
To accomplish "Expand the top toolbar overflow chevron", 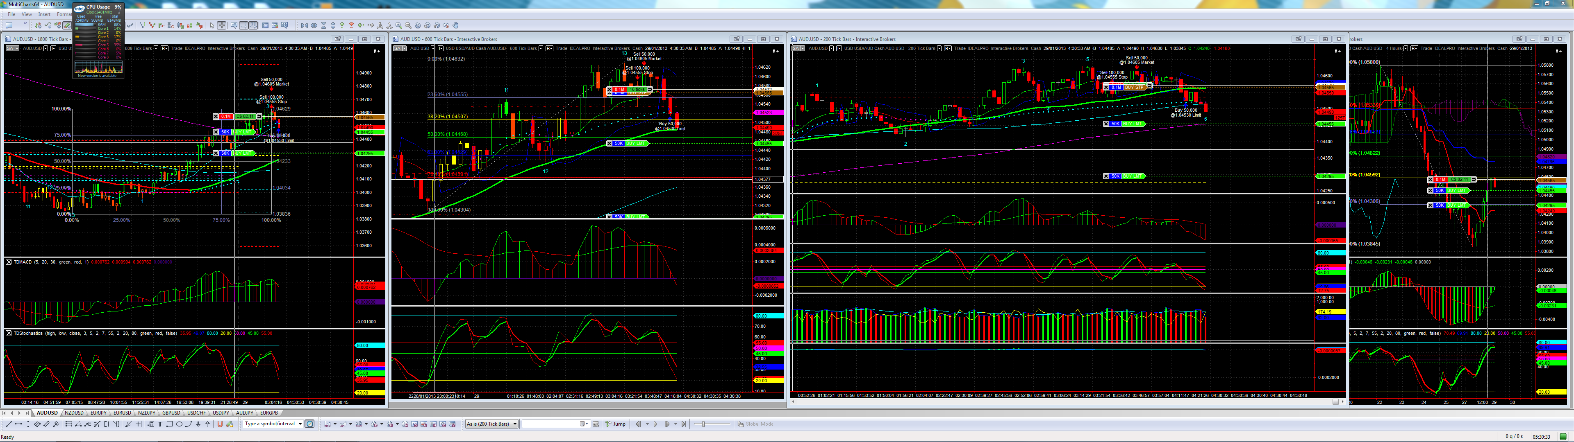I will click(25, 24).
